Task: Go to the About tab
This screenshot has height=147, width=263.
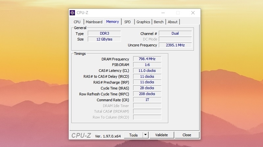Action: tap(173, 22)
